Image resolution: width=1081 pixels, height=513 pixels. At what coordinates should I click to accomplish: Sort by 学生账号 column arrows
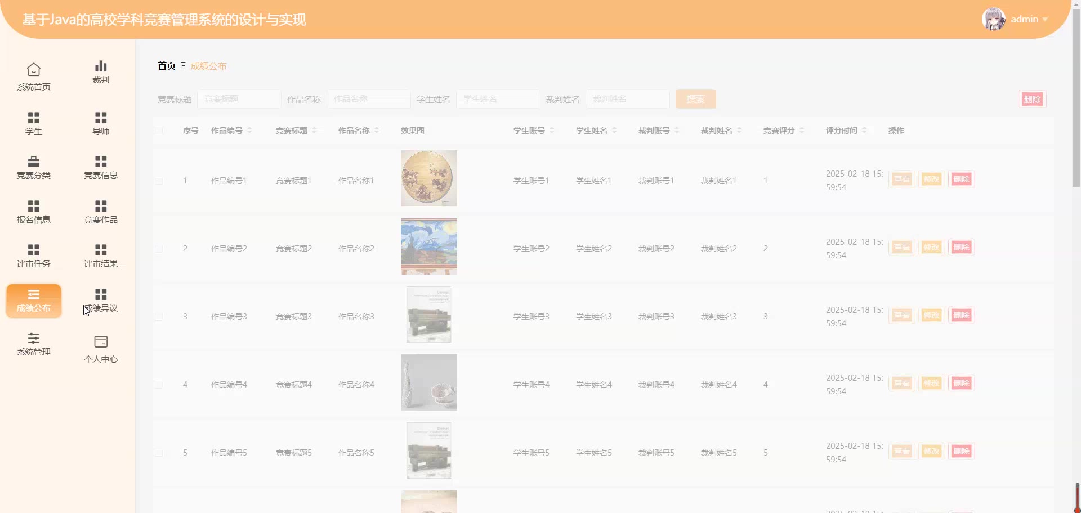click(x=552, y=130)
